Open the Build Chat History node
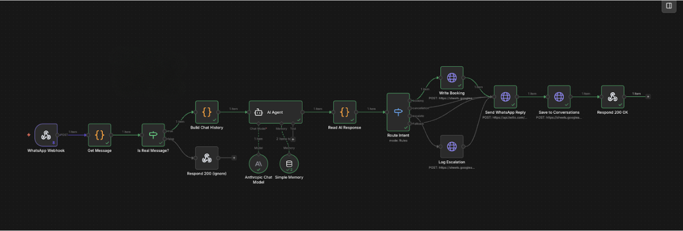Screen dimensions: 683x231 [207, 112]
